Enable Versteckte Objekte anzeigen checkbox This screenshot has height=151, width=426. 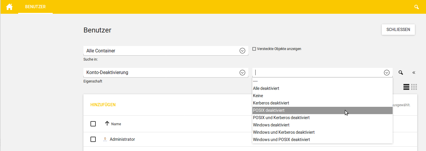coord(254,49)
